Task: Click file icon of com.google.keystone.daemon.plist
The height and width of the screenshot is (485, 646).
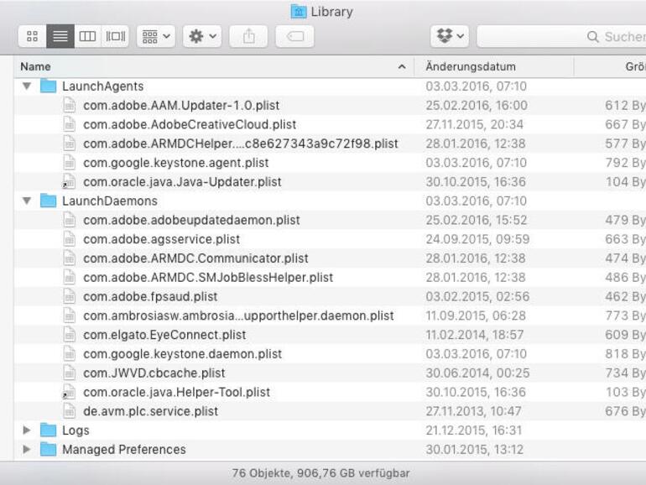Action: pyautogui.click(x=70, y=353)
